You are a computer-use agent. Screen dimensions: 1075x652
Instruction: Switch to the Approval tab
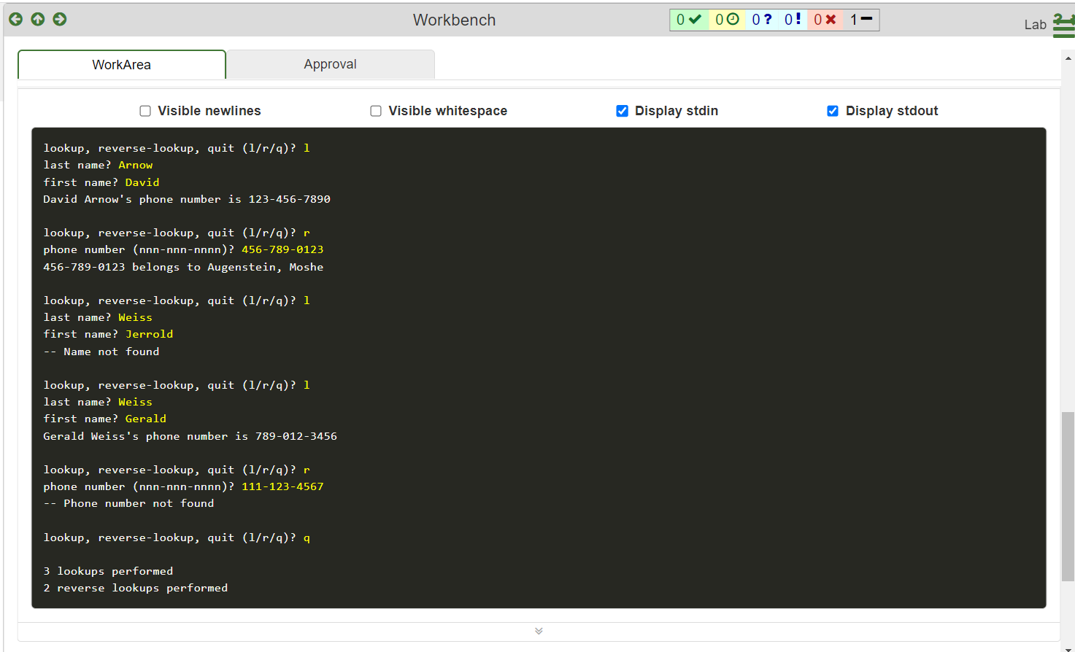[330, 64]
